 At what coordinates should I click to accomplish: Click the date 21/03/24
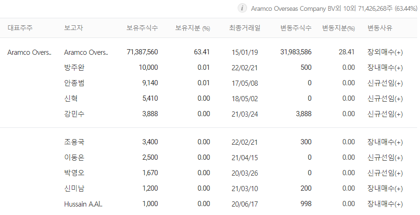coord(245,114)
